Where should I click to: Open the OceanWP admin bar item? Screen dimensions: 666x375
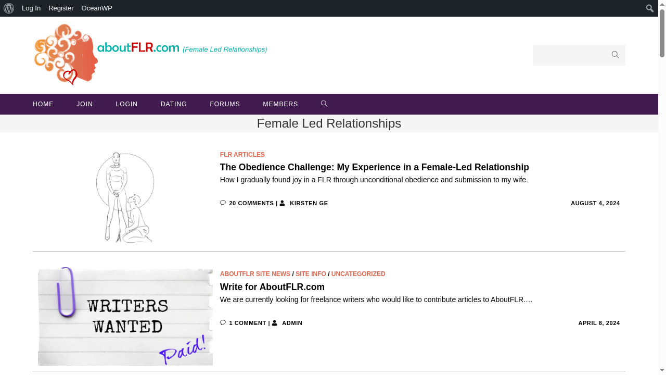tap(97, 8)
